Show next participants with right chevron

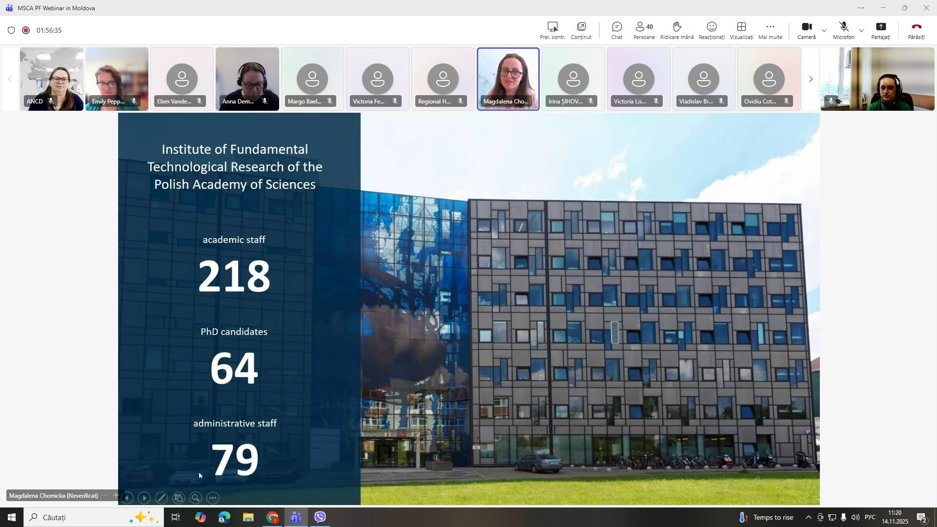[x=811, y=79]
